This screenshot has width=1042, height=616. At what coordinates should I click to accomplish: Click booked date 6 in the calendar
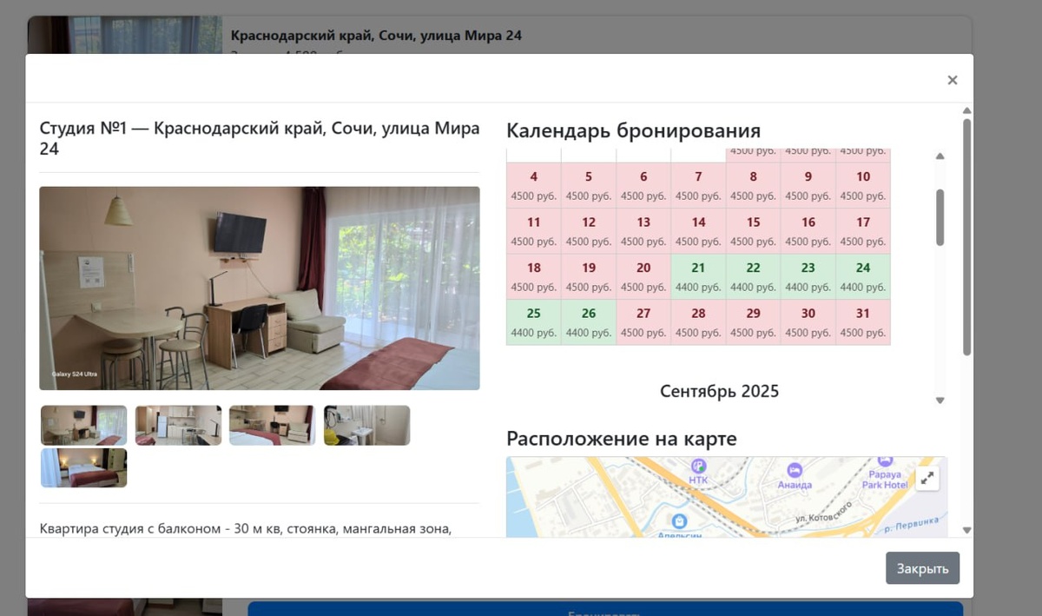[643, 186]
